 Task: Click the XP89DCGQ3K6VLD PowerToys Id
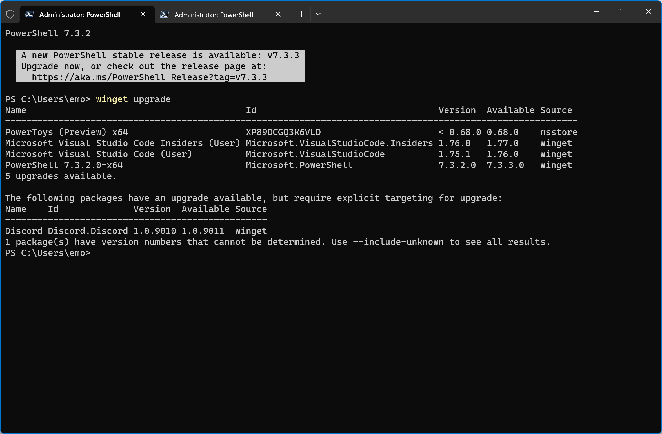click(x=283, y=132)
